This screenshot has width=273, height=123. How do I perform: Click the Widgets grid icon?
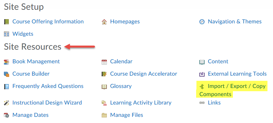click(x=7, y=34)
